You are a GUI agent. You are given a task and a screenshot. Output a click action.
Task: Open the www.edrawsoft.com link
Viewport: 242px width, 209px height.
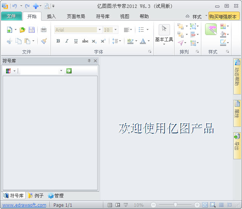[x=24, y=205]
